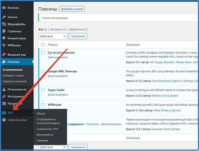Viewport: 199px width, 151px height.
Task: Show Все (5) plugins filter
Action: click(x=43, y=29)
